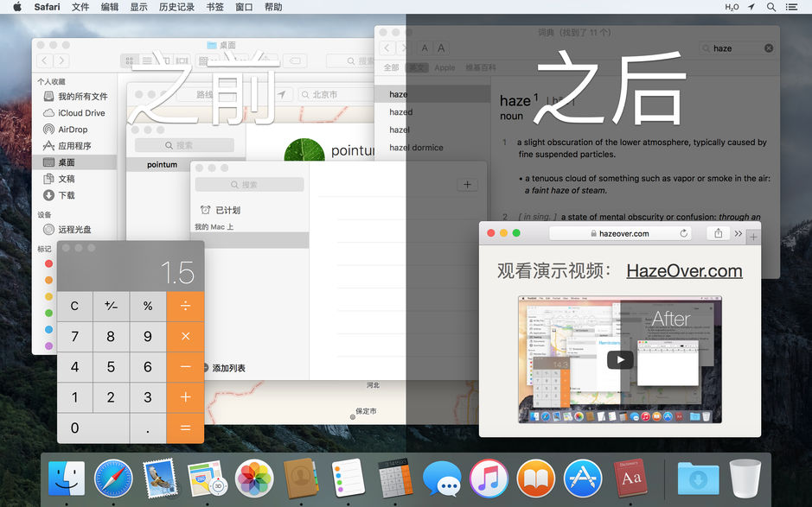This screenshot has height=507, width=812.
Task: Open Messages from the Dock
Action: 441,478
